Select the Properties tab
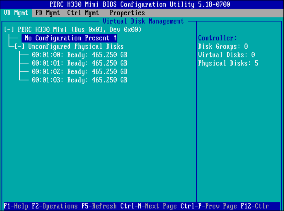Screen dimensions: 284x211 pos(127,13)
